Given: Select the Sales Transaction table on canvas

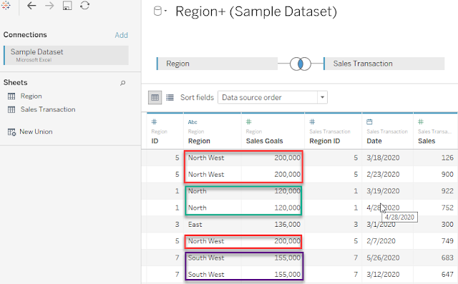Looking at the screenshot, I should point(384,64).
